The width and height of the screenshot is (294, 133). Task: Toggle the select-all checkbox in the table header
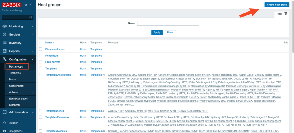pos(41,43)
